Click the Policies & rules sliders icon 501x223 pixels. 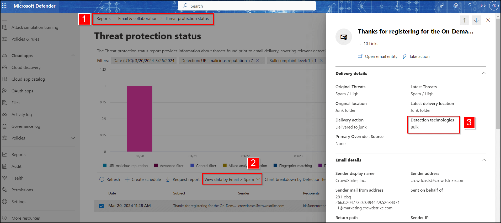pyautogui.click(x=4, y=39)
